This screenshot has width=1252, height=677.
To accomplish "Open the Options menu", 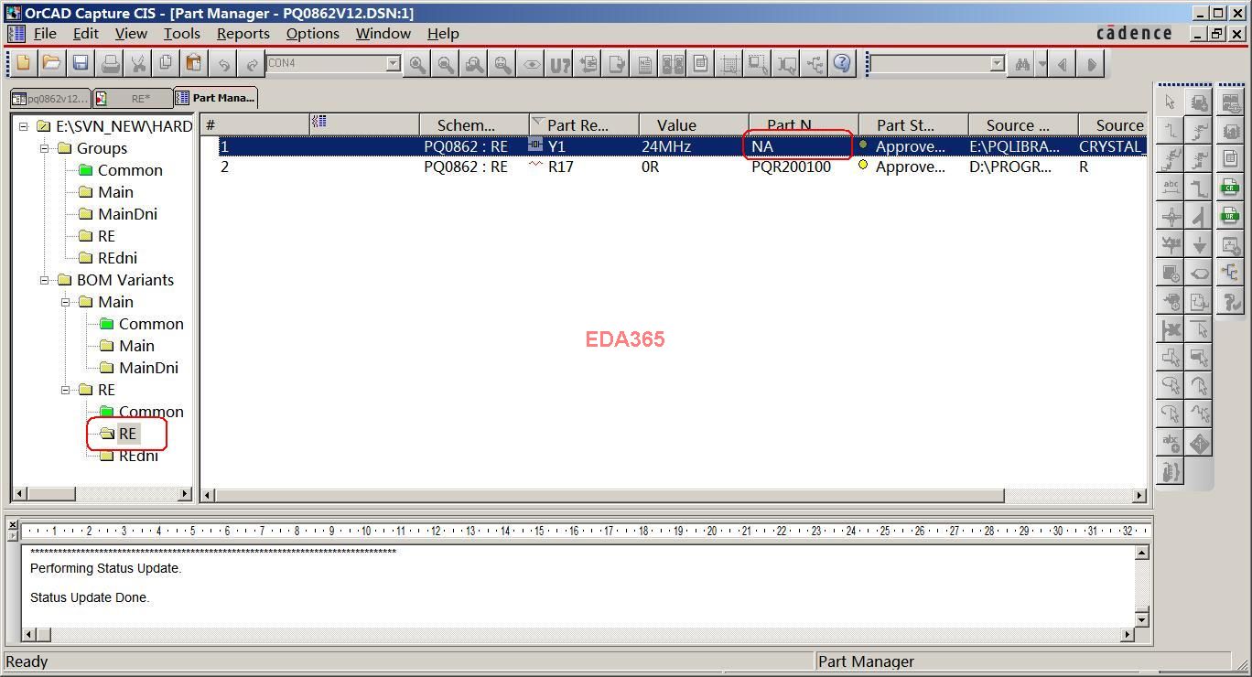I will tap(313, 33).
